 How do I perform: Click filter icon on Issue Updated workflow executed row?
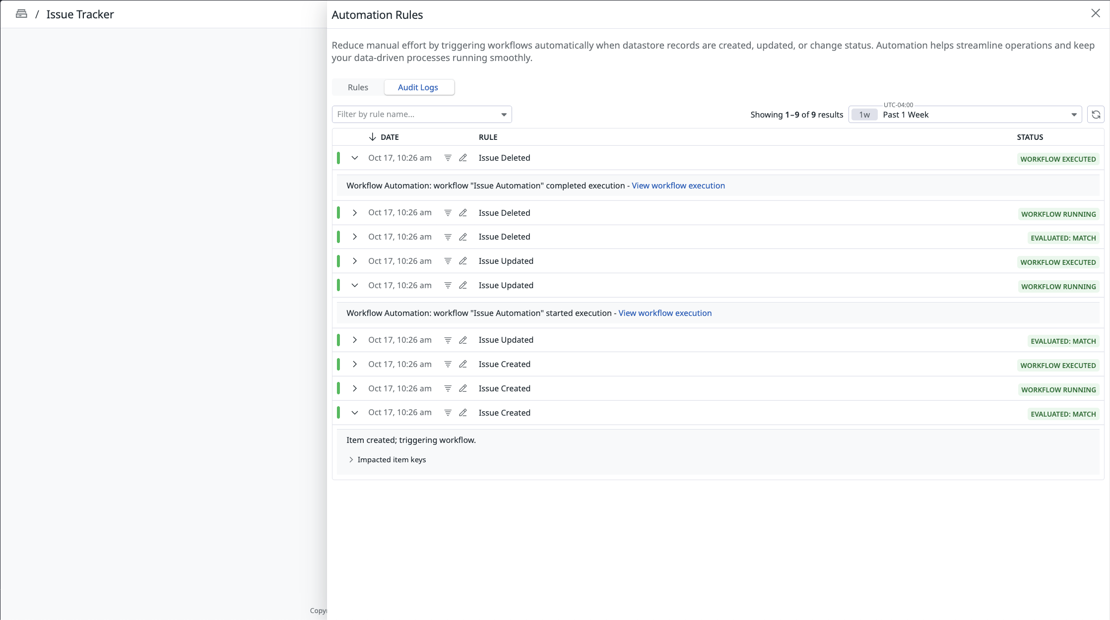click(448, 261)
